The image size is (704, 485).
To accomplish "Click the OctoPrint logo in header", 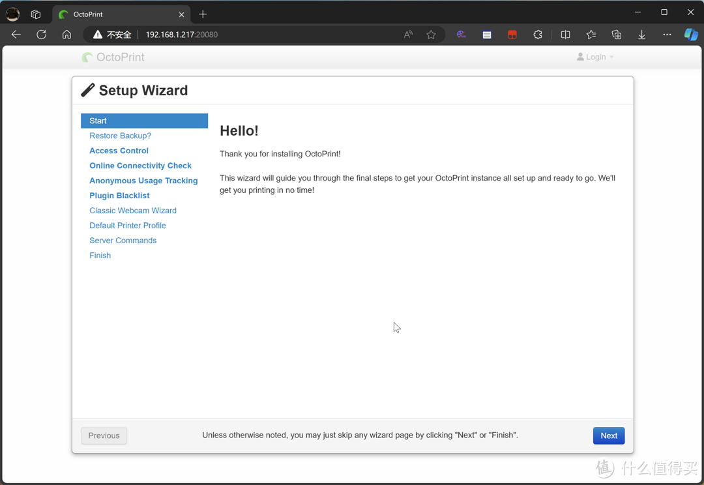I will click(x=113, y=57).
